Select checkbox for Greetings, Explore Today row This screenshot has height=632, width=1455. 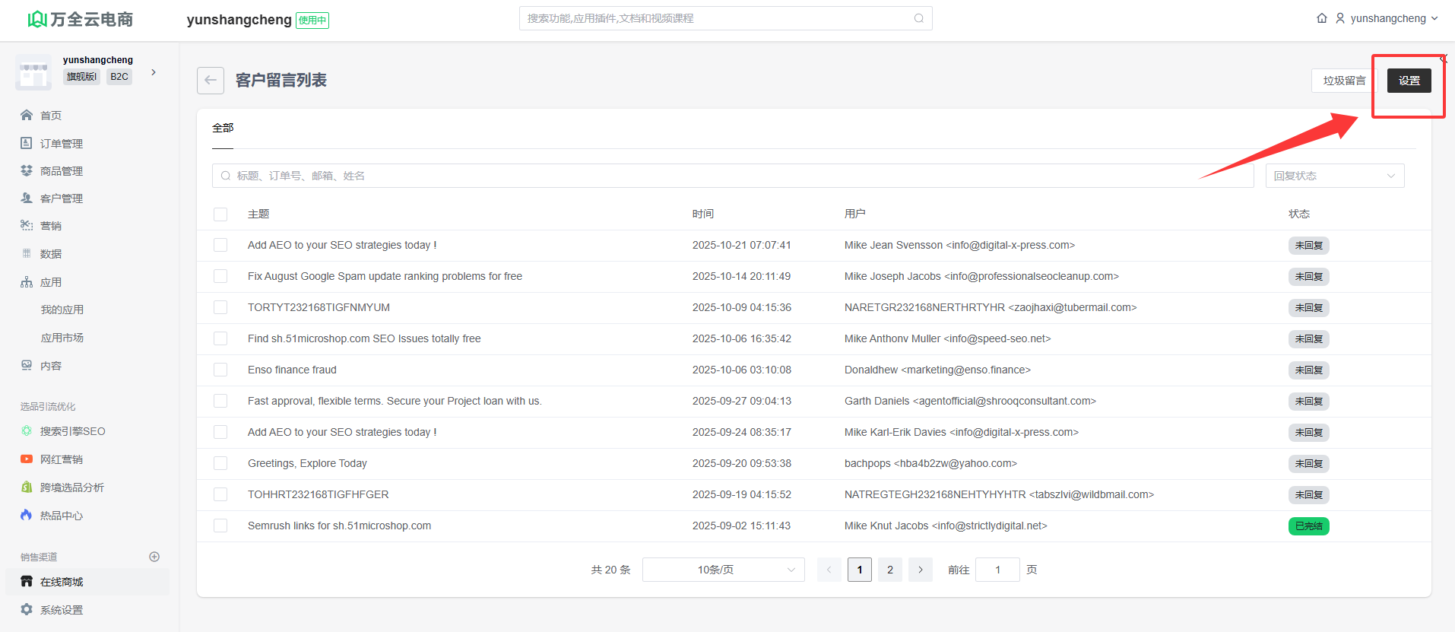[x=220, y=463]
